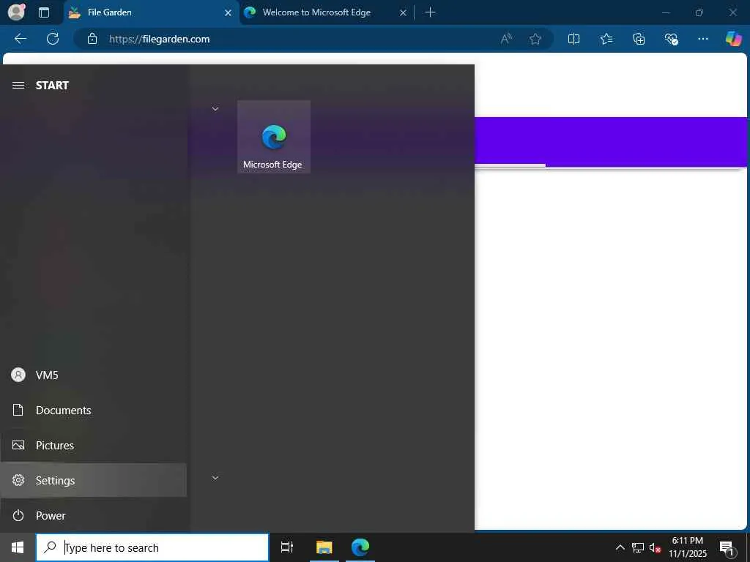This screenshot has width=750, height=562.
Task: Add page to favorites star
Action: (535, 39)
